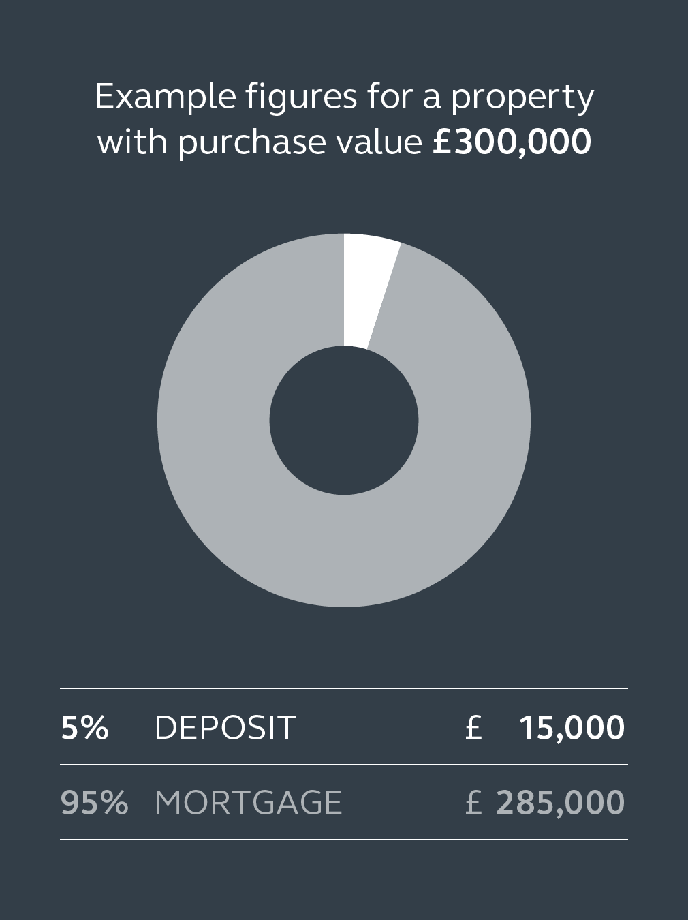
Task: Click the MORTGAGE row label
Action: point(249,802)
